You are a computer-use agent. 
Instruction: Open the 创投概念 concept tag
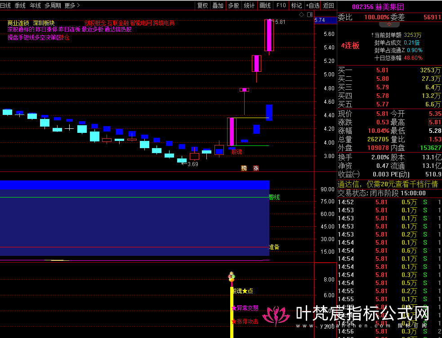tap(95, 23)
